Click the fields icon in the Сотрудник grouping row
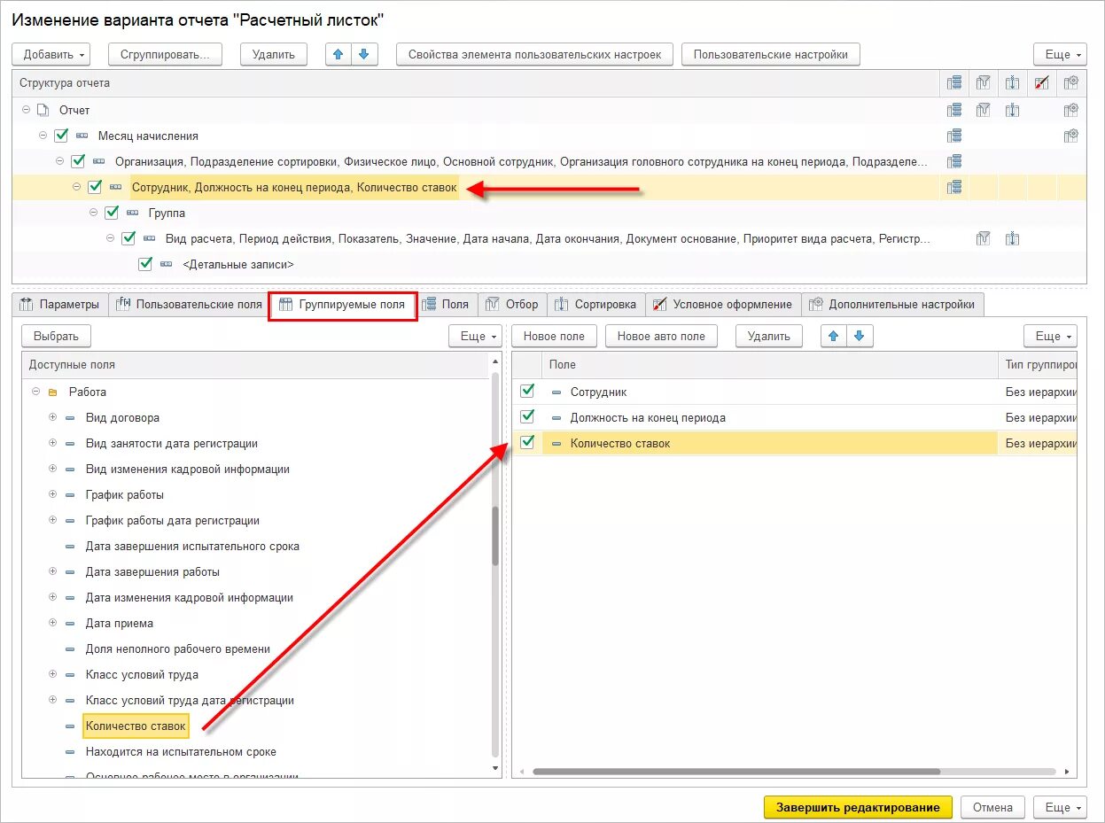This screenshot has height=823, width=1105. [x=953, y=188]
